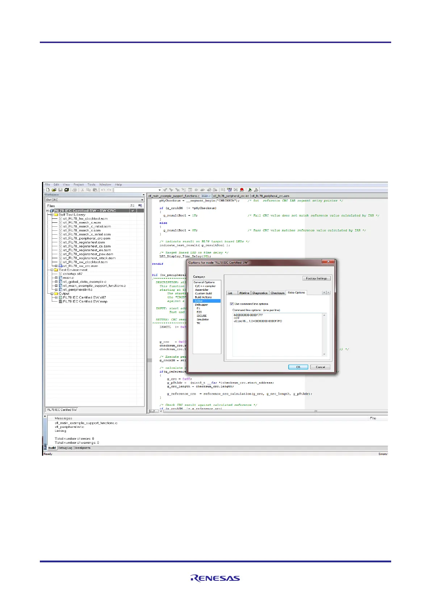Switch to the Breakpoints tab
Viewport: 431px width, 609px height.
click(83, 448)
